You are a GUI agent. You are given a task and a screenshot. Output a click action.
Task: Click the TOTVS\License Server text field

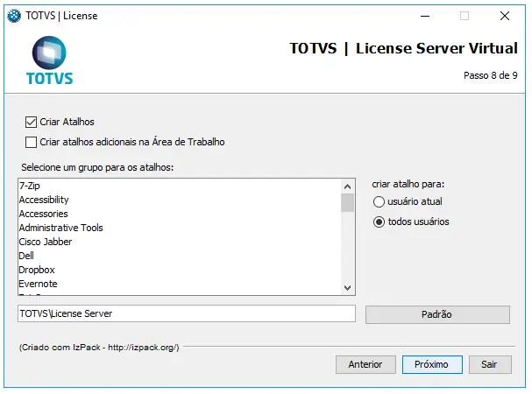tap(186, 313)
